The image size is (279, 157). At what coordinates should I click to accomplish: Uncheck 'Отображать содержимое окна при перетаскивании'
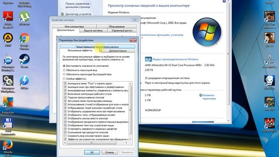(x=65, y=112)
